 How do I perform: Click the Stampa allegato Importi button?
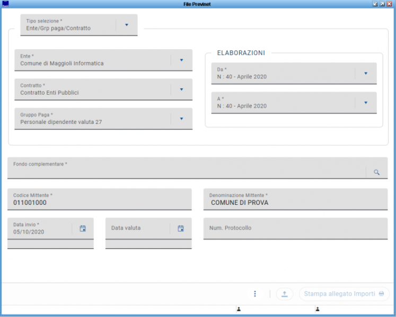pyautogui.click(x=344, y=294)
